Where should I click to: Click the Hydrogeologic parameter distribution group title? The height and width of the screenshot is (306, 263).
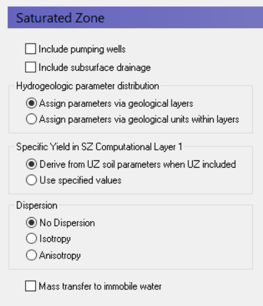(x=87, y=86)
